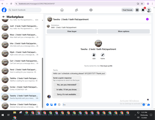Open the emoji picker
The width and height of the screenshot is (155, 120).
144,105
